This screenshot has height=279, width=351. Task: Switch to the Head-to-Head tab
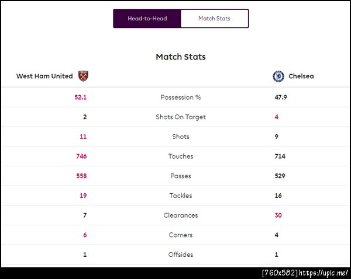pos(147,19)
